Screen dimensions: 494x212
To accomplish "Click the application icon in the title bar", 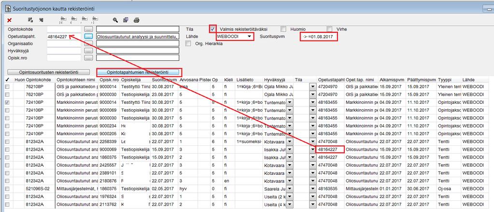I will 8,8.
